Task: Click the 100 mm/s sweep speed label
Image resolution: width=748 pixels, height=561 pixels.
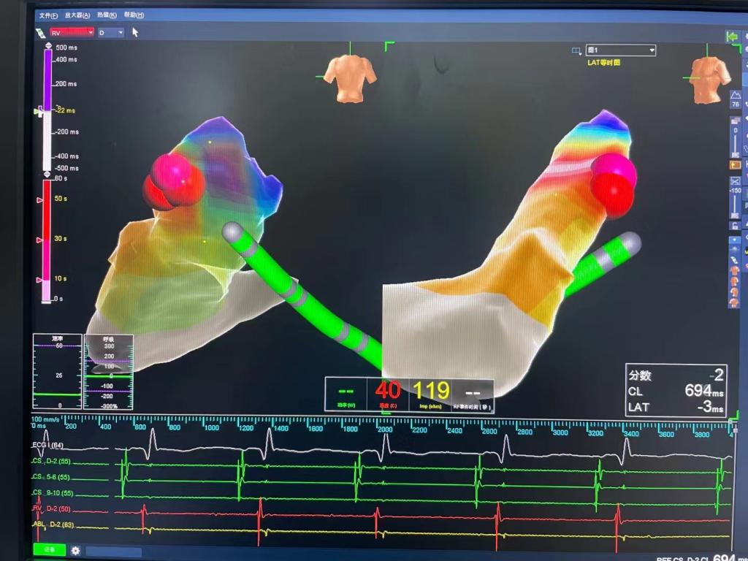Action: pos(45,419)
